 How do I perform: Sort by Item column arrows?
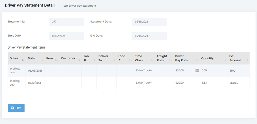click(56, 60)
